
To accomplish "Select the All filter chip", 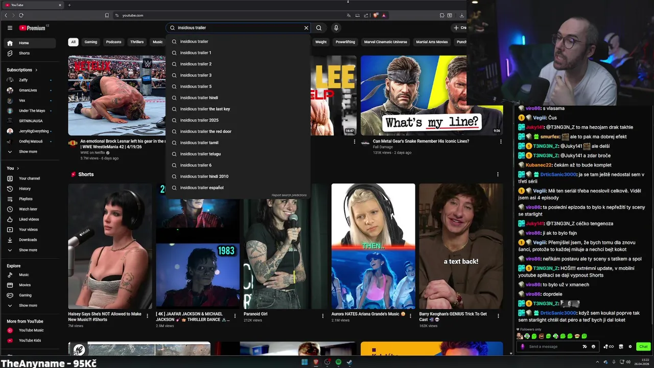I will pyautogui.click(x=73, y=42).
